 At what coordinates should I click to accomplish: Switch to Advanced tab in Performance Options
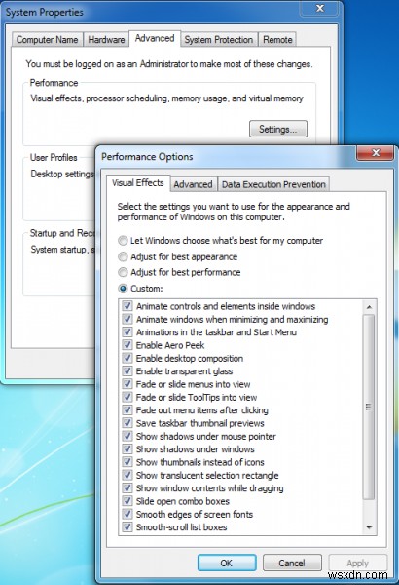193,184
